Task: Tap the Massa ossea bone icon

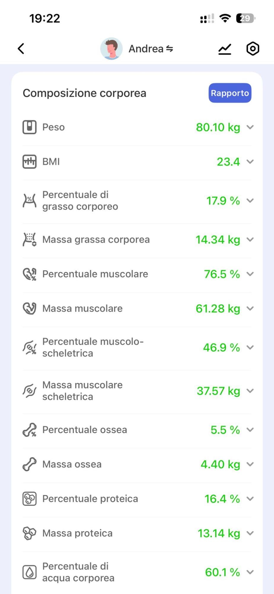Action: pos(29,464)
